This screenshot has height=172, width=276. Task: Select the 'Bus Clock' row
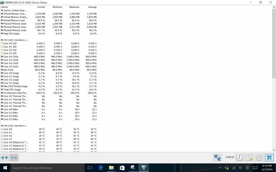(49, 70)
